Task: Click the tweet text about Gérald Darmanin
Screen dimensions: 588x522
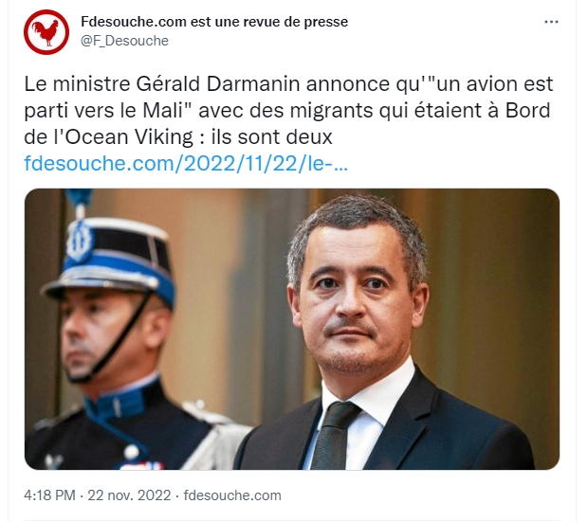Action: pos(288,110)
